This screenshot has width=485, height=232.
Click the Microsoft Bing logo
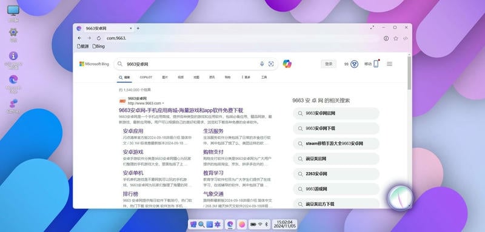[x=94, y=64]
